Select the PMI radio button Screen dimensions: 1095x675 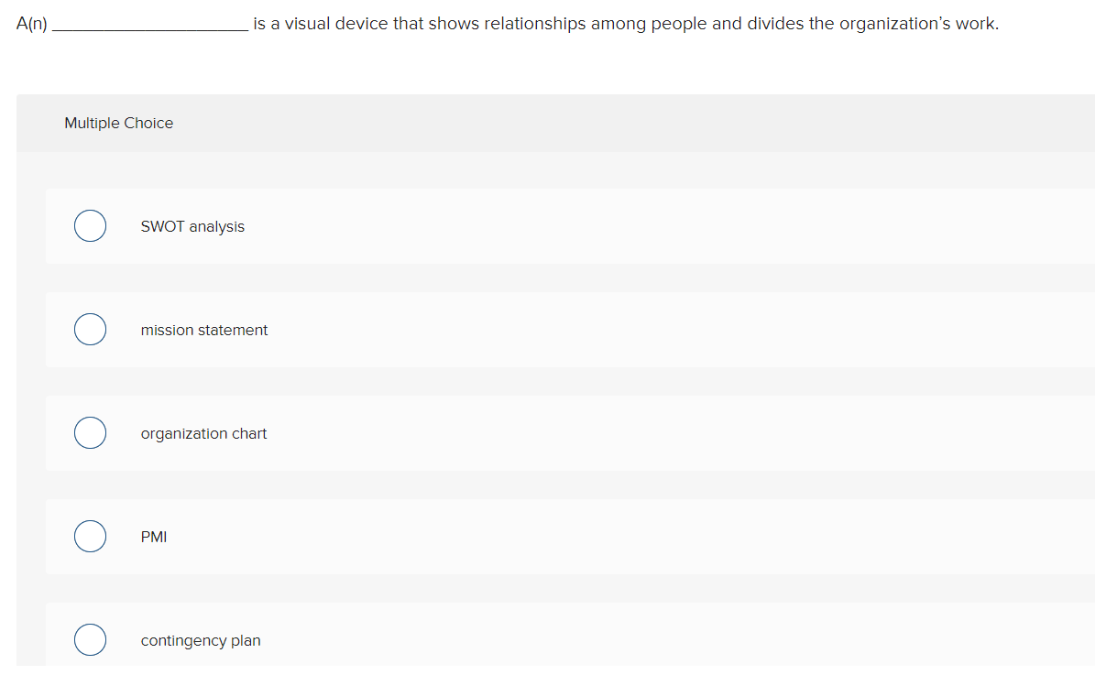tap(90, 536)
